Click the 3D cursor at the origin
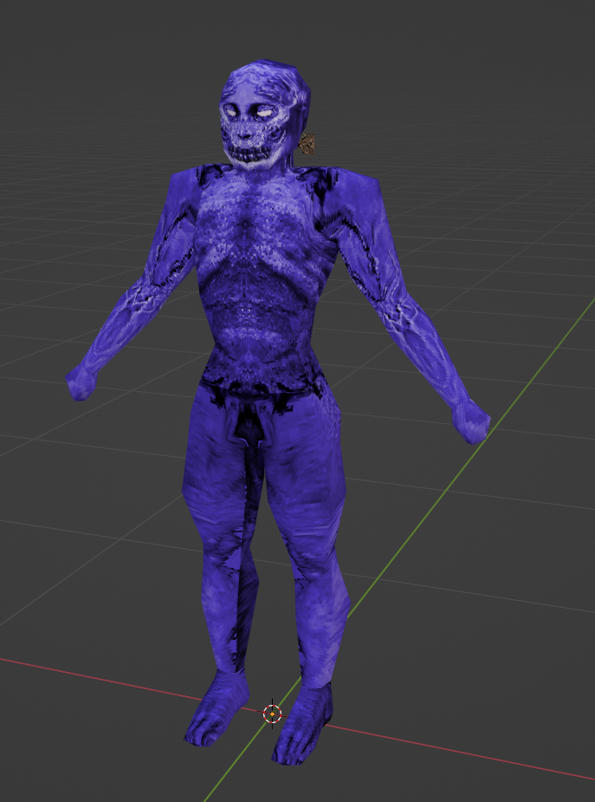595x802 pixels. (x=272, y=713)
